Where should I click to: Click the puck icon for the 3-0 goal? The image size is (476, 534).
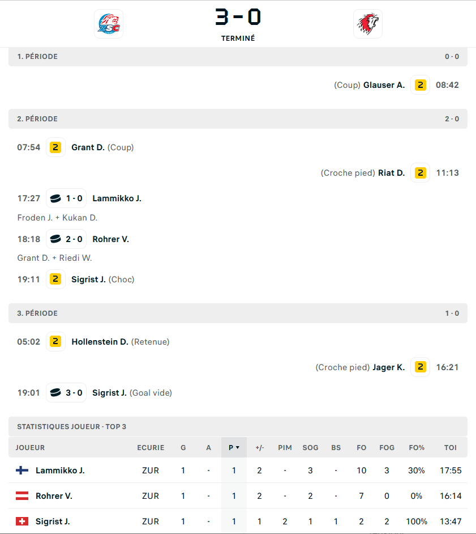pyautogui.click(x=55, y=392)
